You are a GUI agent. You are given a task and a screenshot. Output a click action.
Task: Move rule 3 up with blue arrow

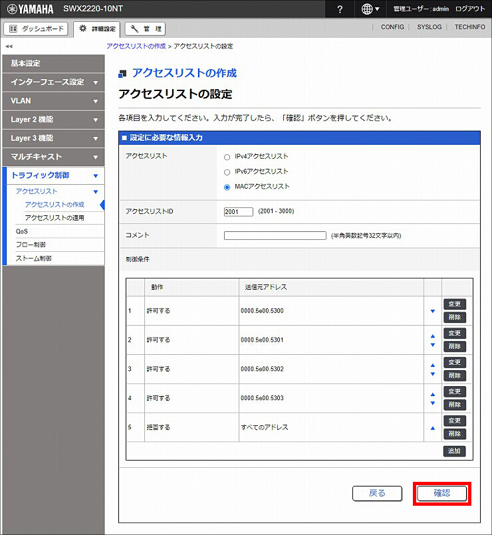[433, 365]
